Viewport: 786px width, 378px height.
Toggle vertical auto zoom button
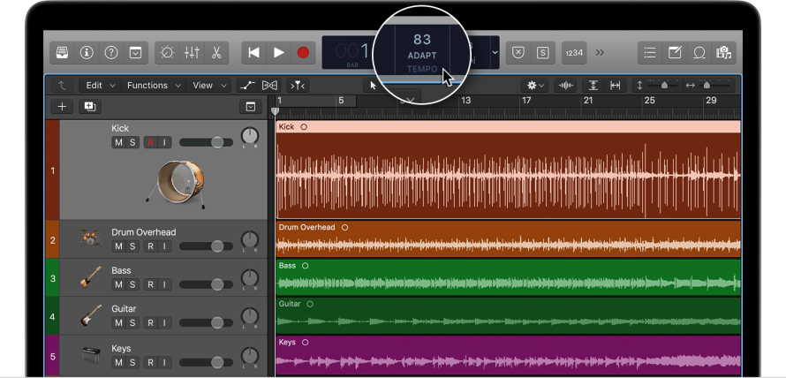coord(593,86)
